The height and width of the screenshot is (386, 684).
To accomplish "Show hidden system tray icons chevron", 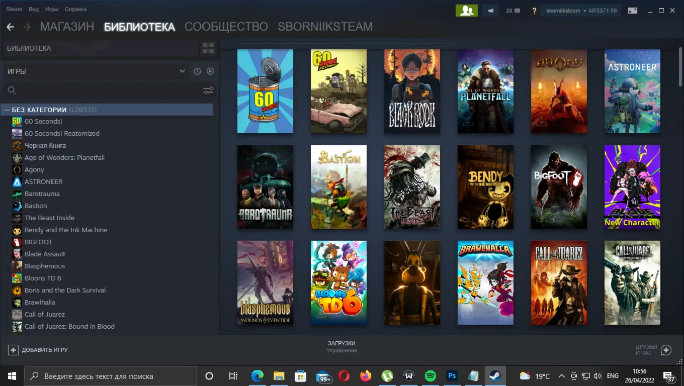I will pyautogui.click(x=561, y=376).
